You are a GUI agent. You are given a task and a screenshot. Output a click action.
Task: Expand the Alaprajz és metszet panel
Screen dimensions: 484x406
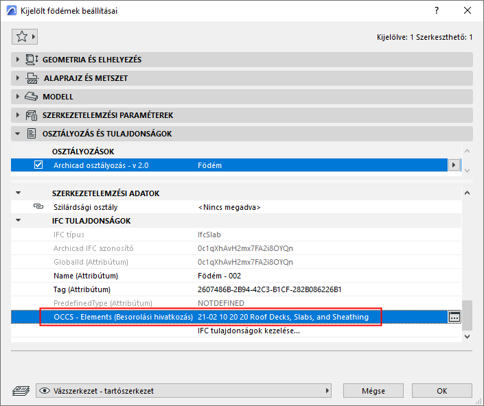(18, 78)
